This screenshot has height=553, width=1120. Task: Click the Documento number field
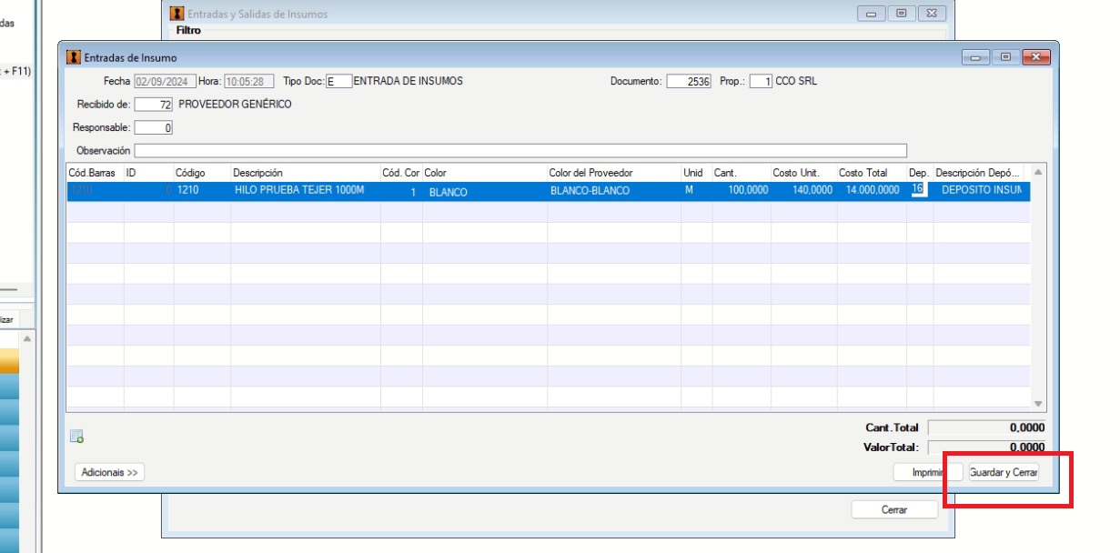click(689, 82)
